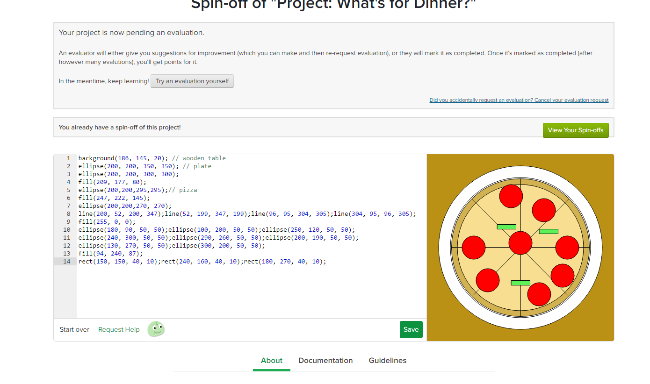Click the pizza preview canvas
This screenshot has width=650, height=384.
tap(520, 247)
